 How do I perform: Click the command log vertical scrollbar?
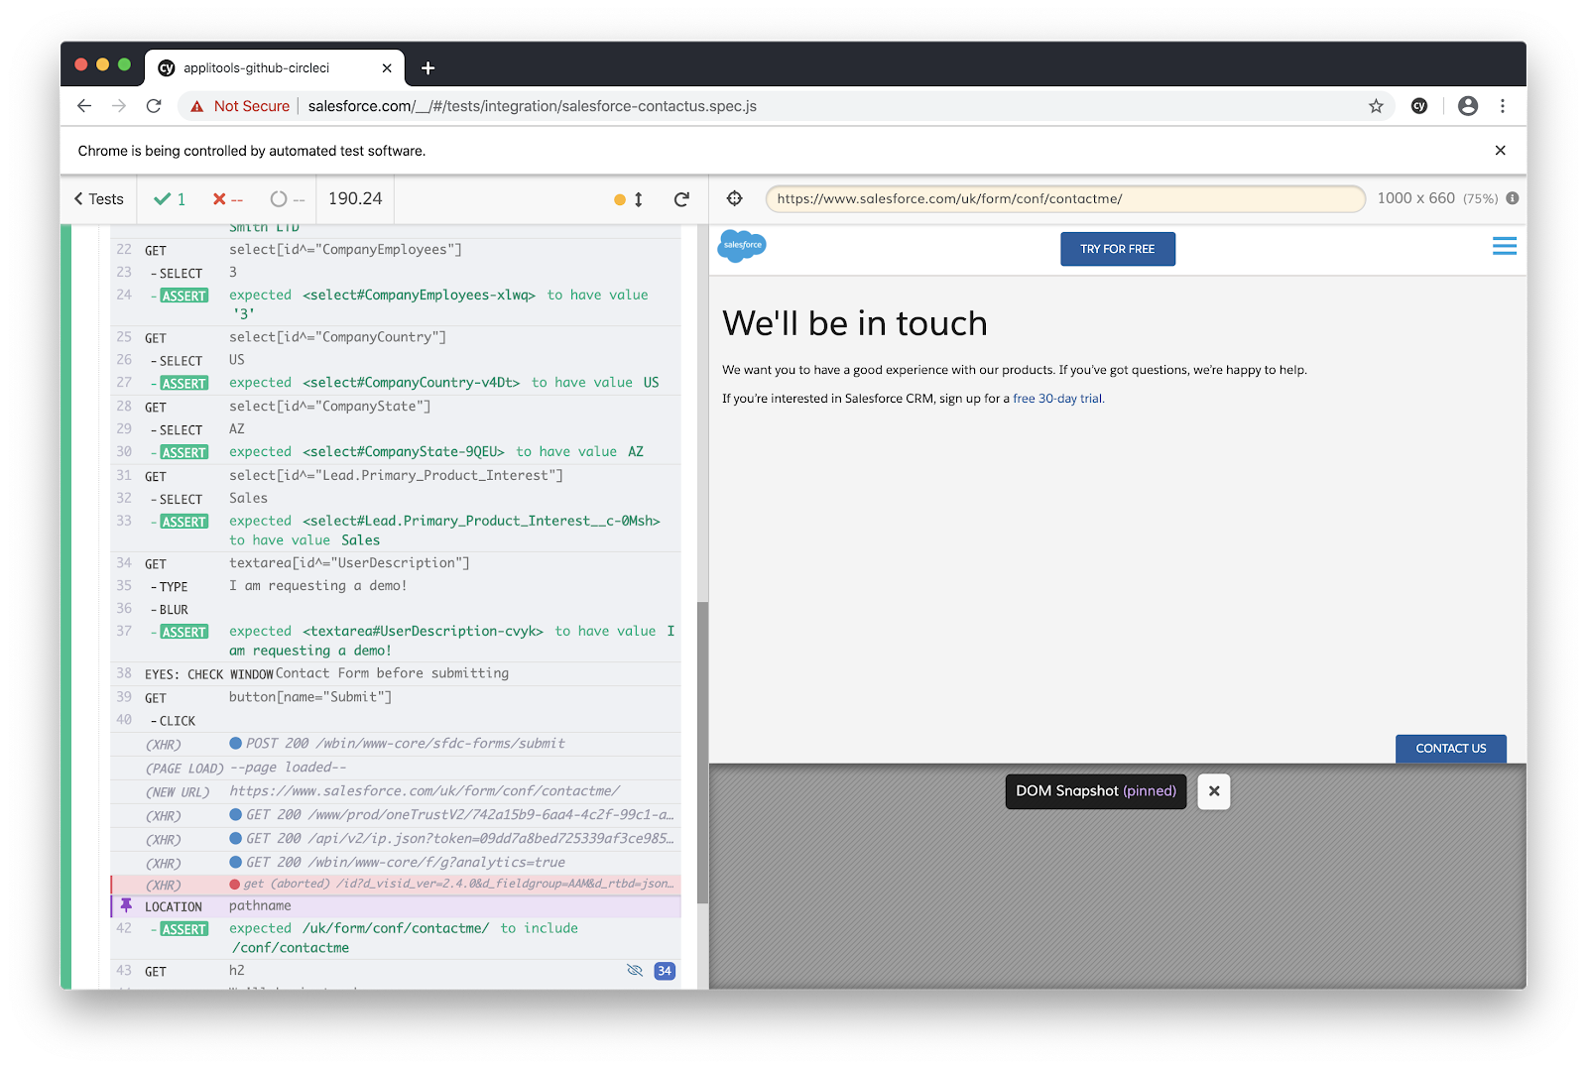click(x=702, y=754)
